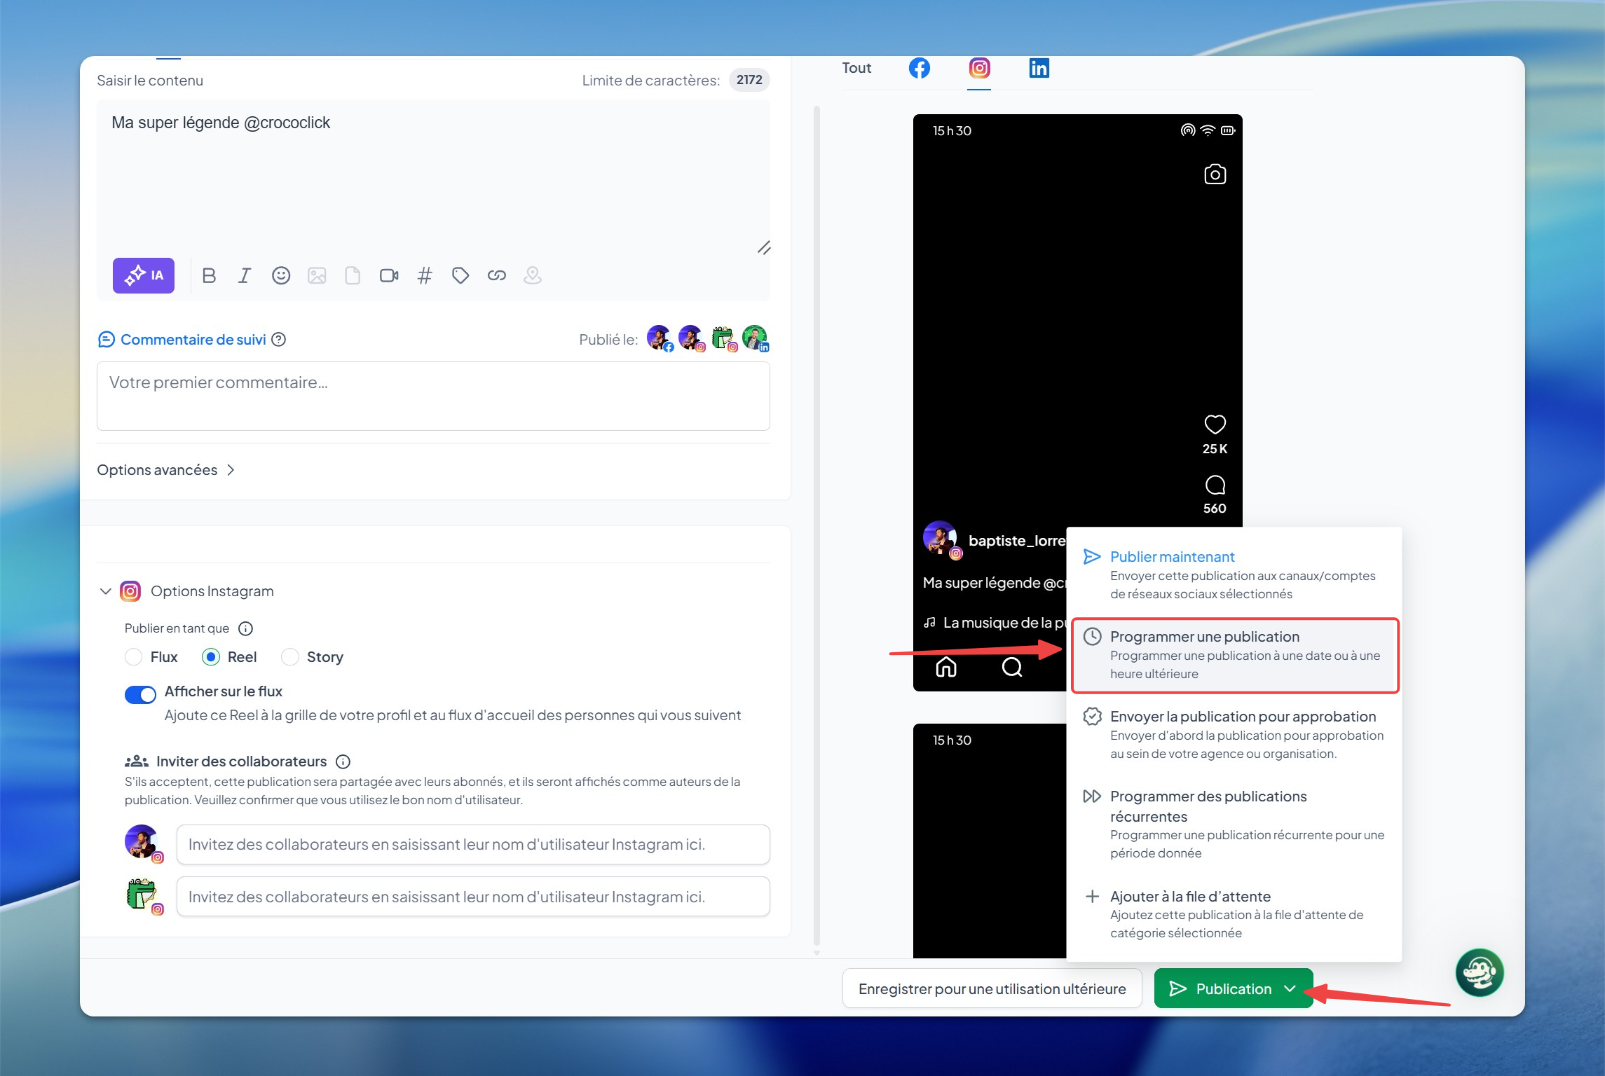1605x1076 pixels.
Task: Apply italic formatting to caption
Action: 245,275
